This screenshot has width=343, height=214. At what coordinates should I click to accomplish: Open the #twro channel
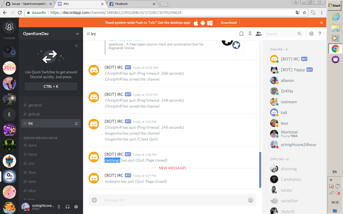51,154
